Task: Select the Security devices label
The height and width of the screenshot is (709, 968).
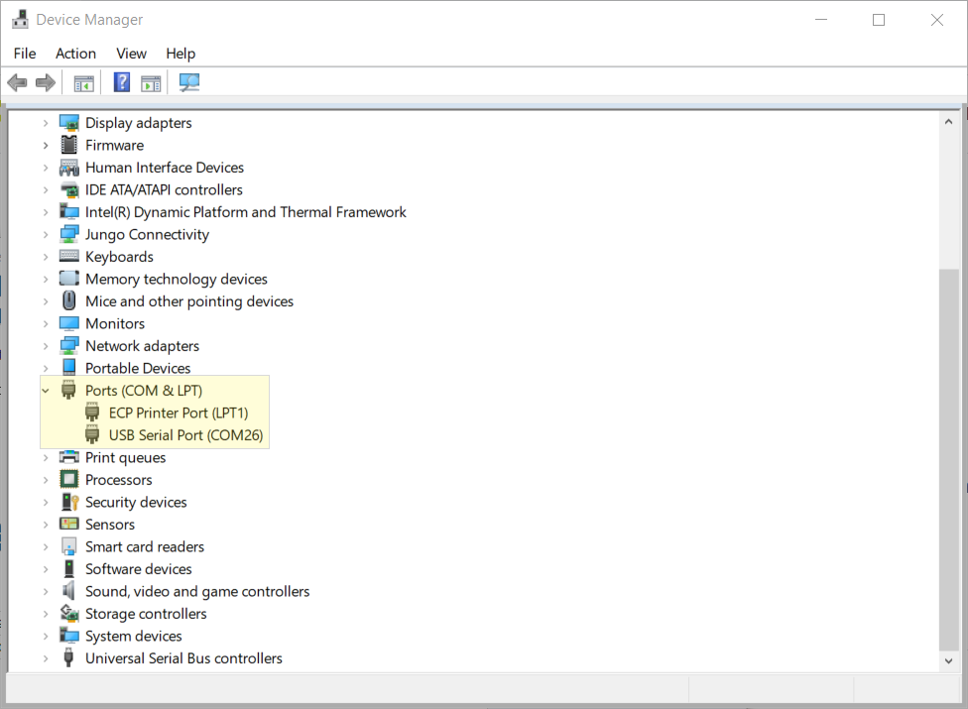Action: tap(136, 503)
